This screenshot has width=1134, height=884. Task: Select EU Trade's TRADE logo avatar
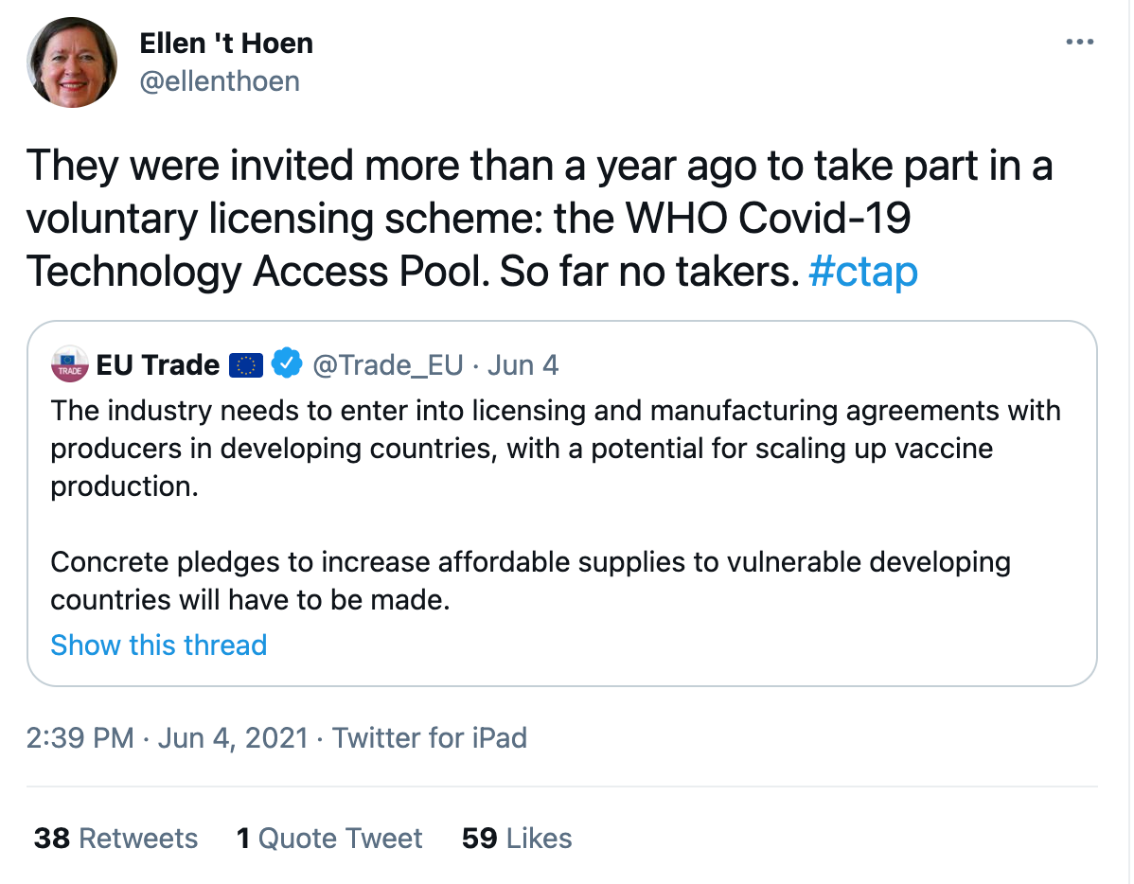tap(67, 364)
